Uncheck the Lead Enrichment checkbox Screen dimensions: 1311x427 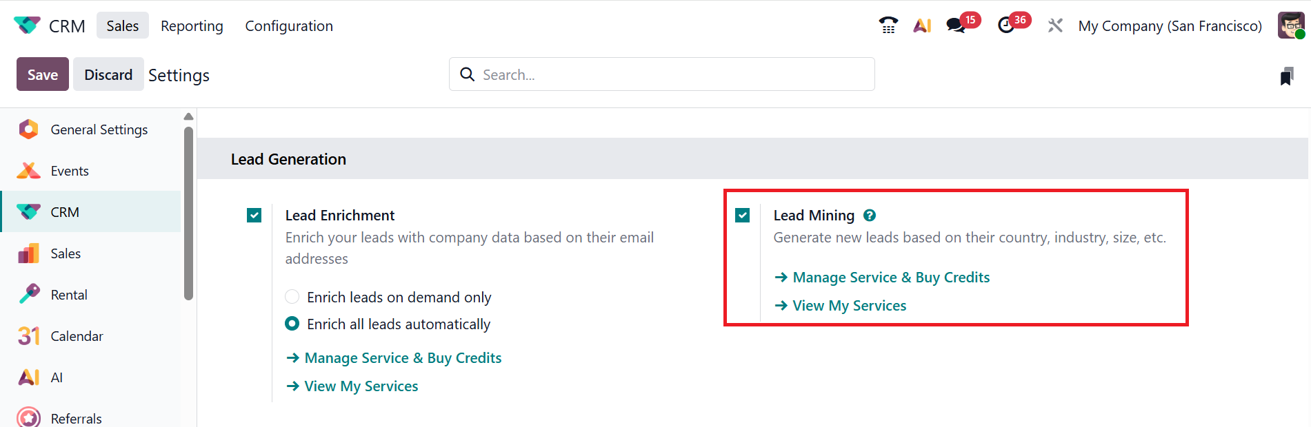[x=254, y=216]
